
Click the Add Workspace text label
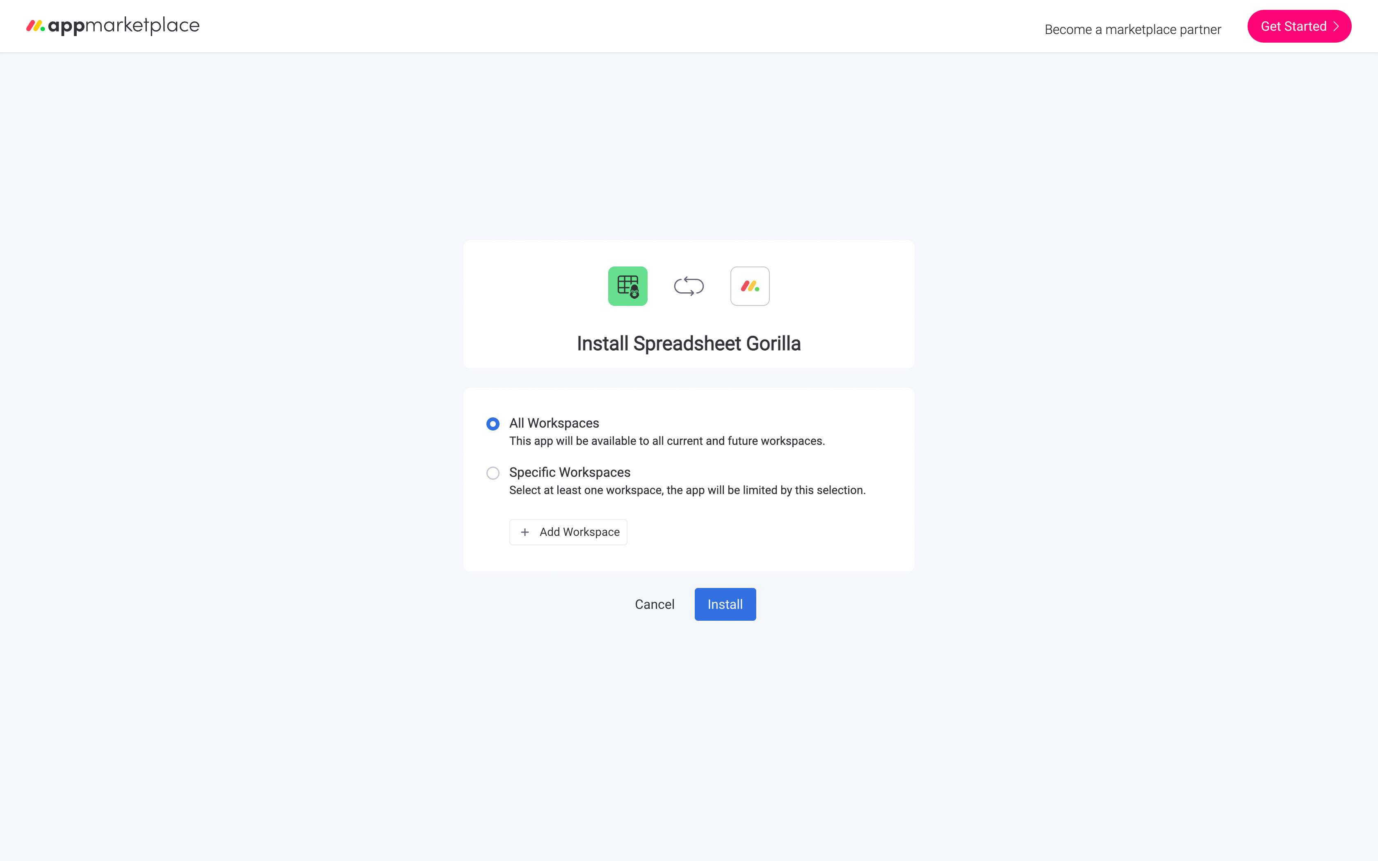(579, 532)
